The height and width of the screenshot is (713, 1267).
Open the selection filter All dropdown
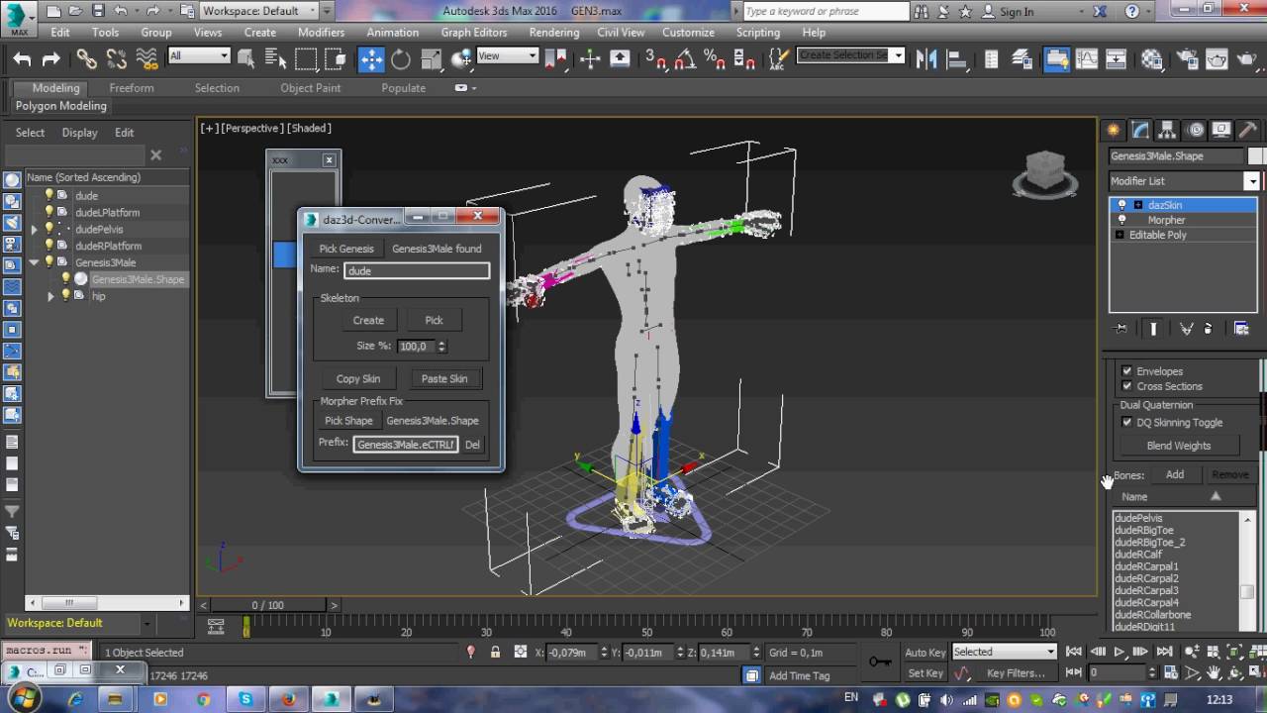point(199,56)
